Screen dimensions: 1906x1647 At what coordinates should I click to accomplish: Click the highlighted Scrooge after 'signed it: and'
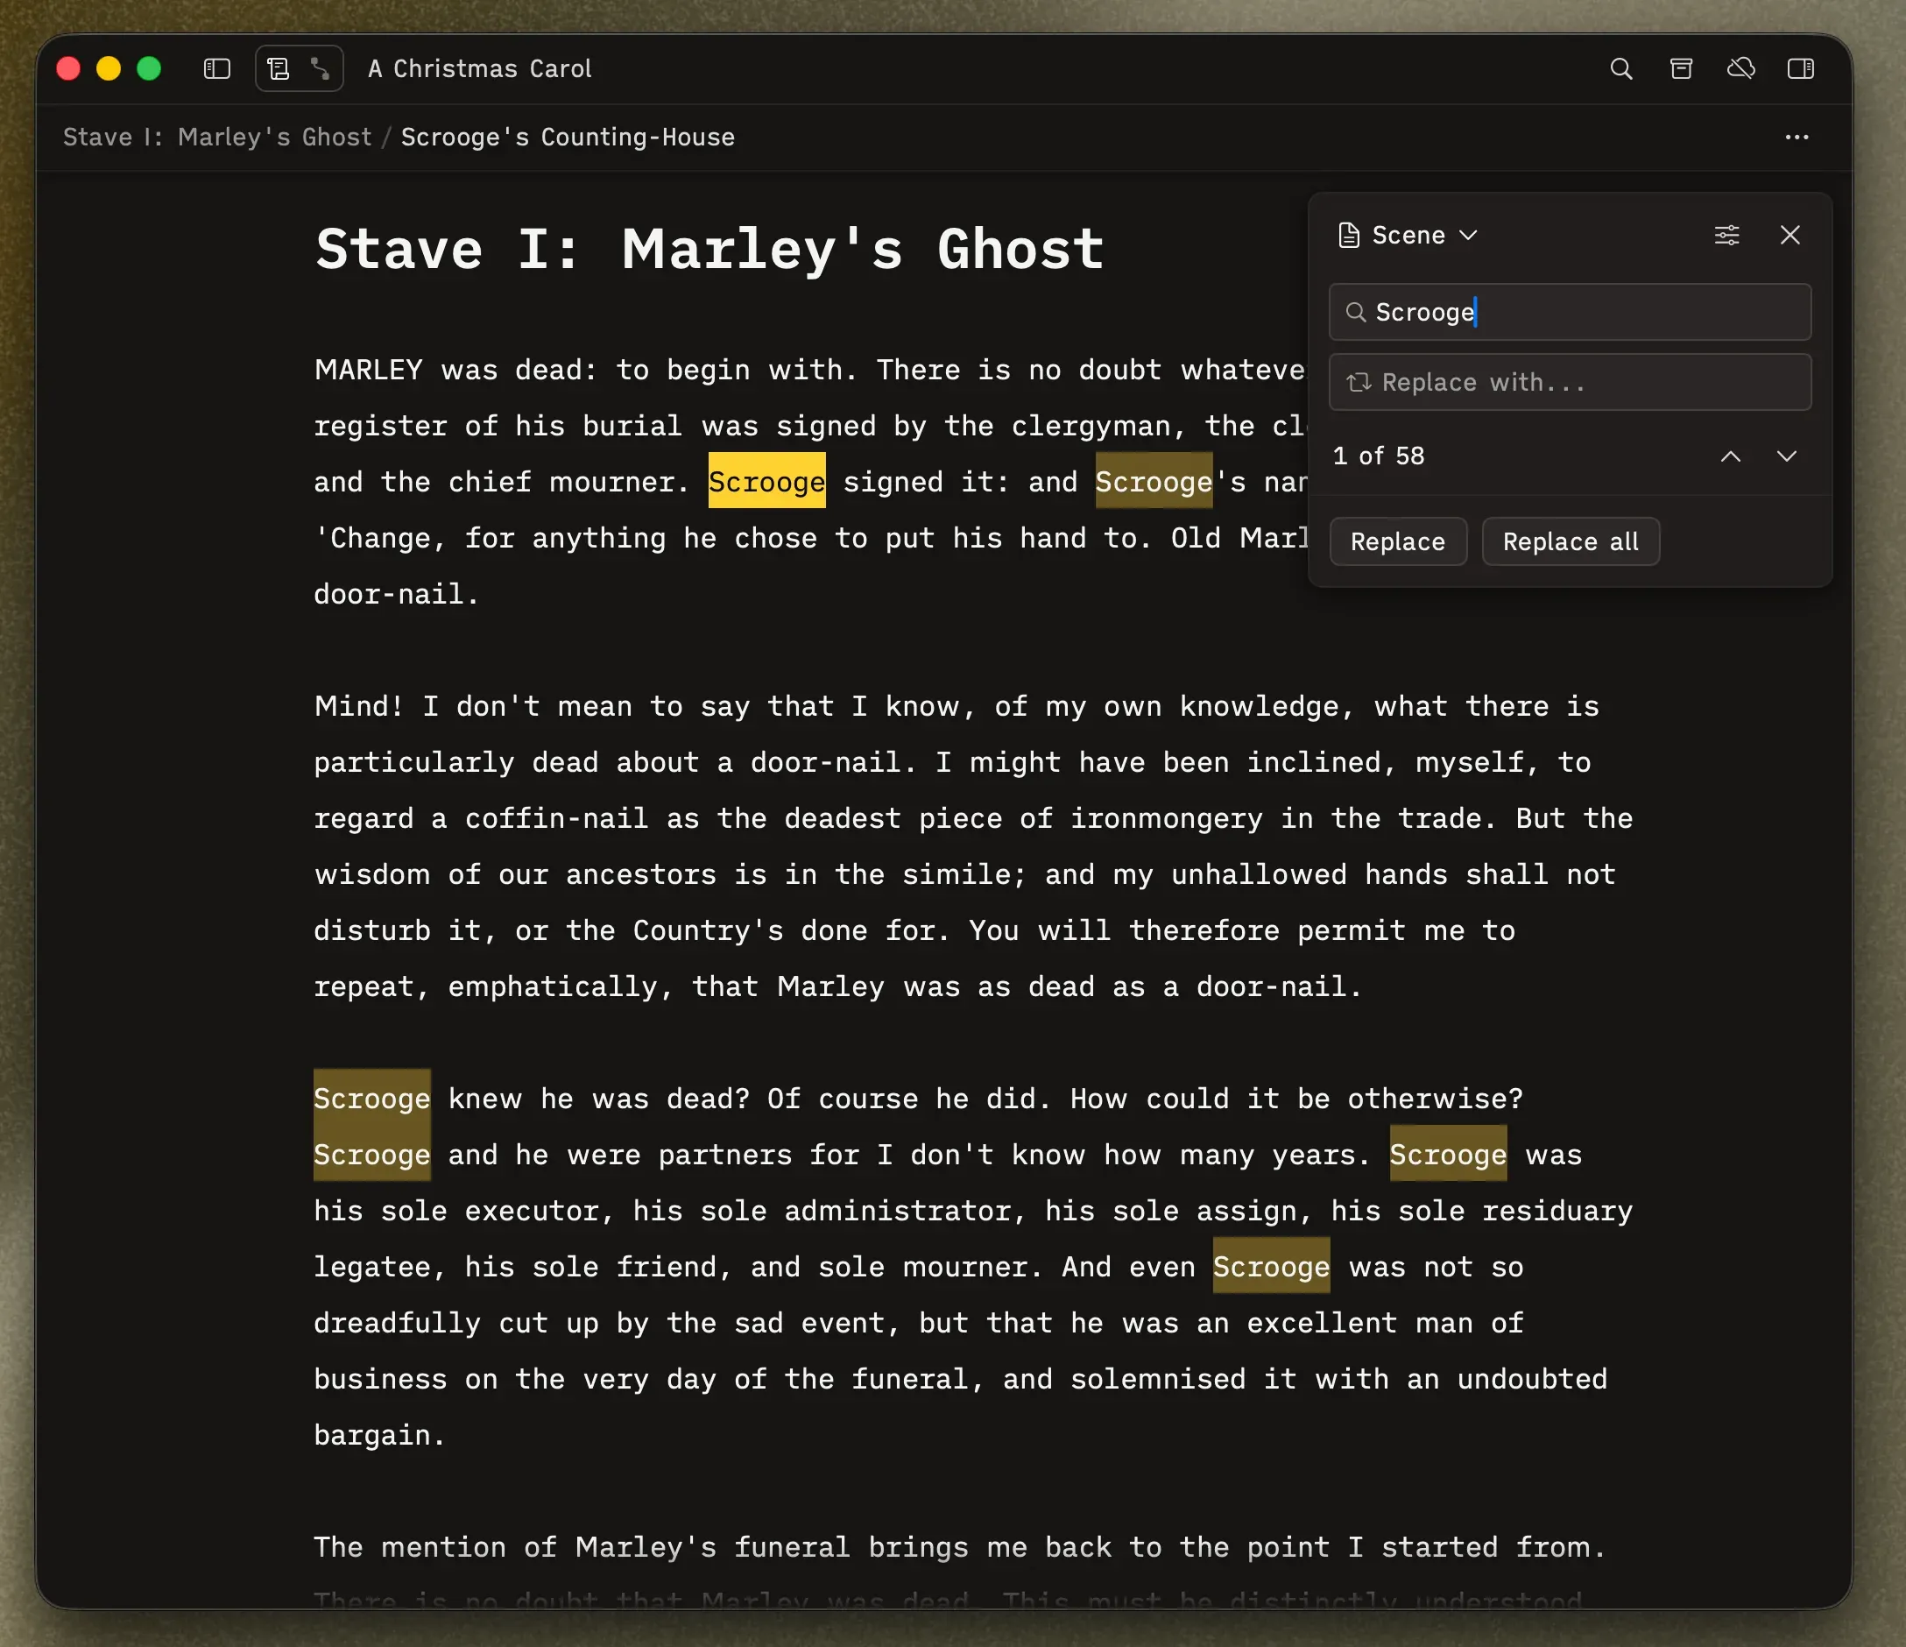click(1154, 481)
